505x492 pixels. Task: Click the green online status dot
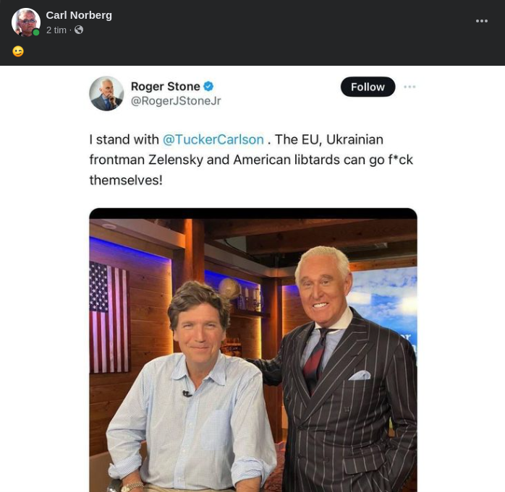tap(36, 33)
